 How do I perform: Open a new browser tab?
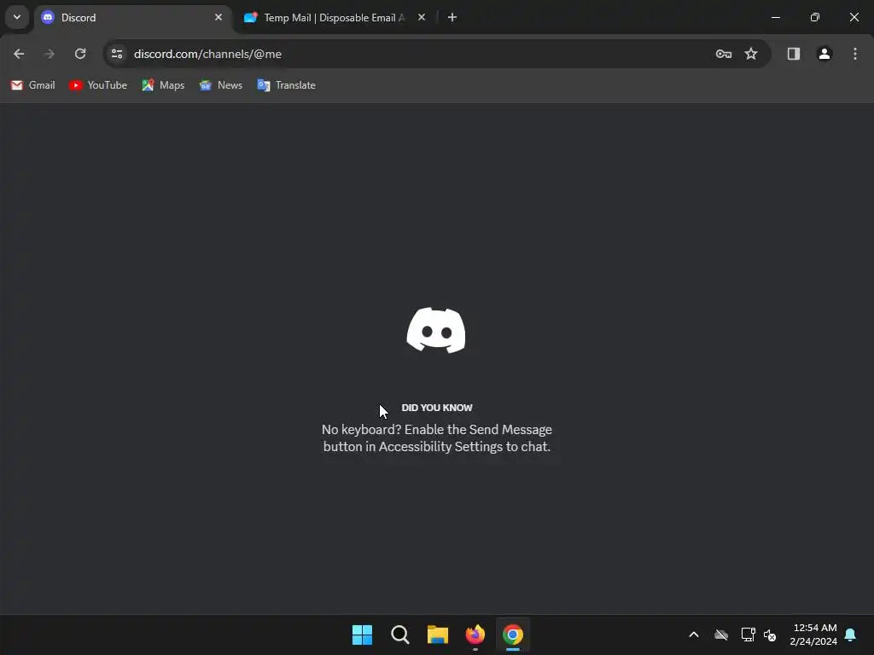(x=452, y=17)
